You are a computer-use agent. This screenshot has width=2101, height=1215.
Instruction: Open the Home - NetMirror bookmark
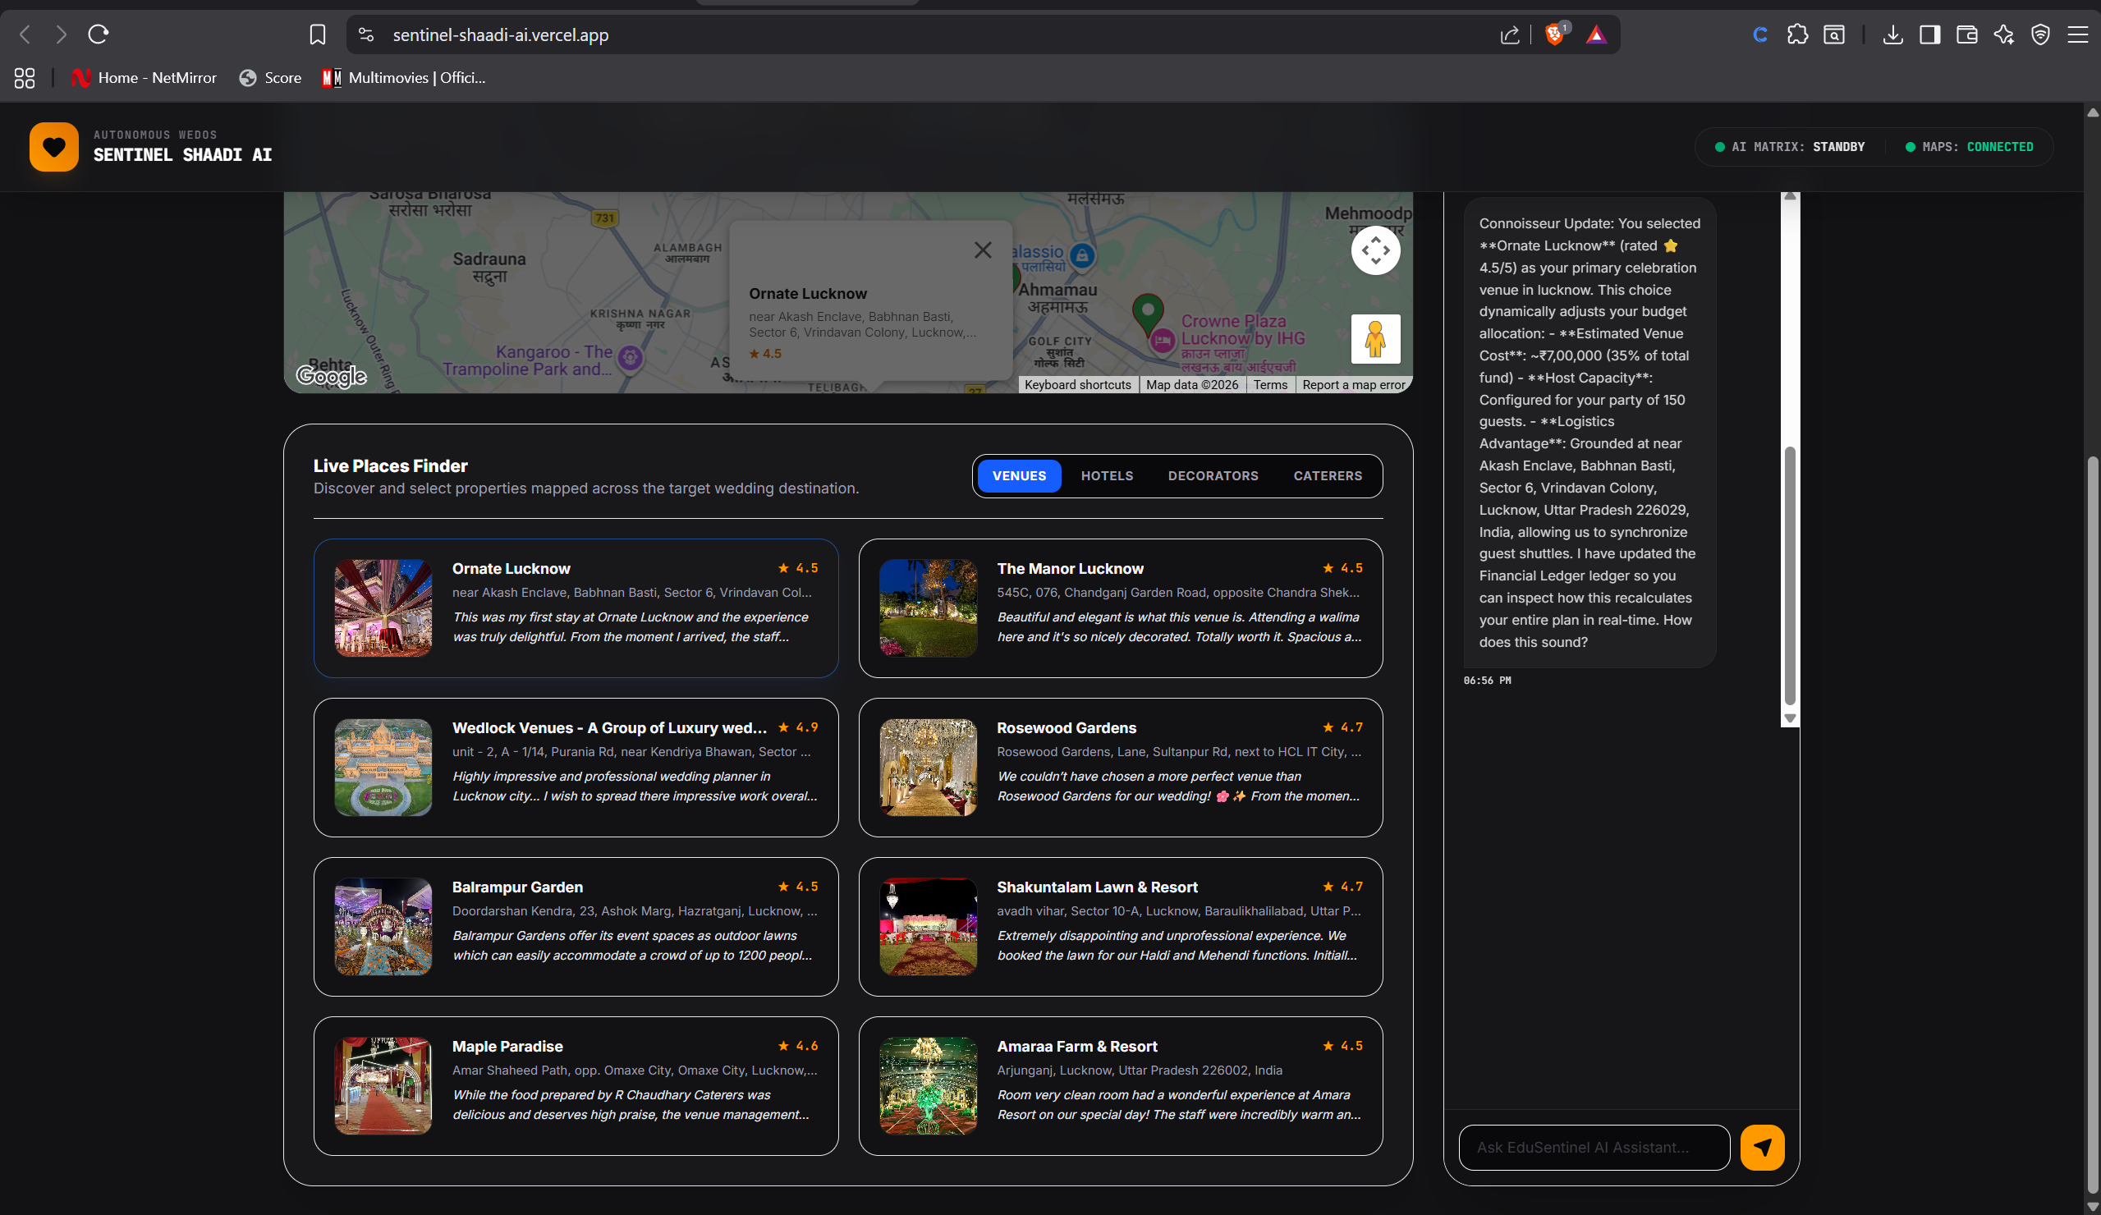(144, 77)
